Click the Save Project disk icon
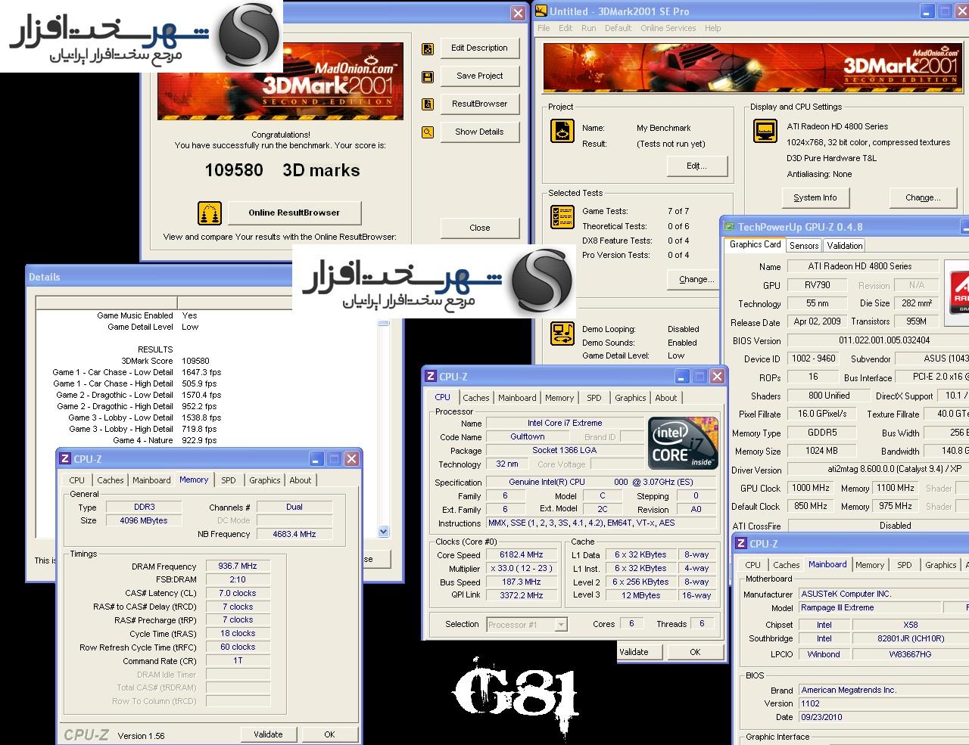The width and height of the screenshot is (969, 745). pyautogui.click(x=428, y=77)
